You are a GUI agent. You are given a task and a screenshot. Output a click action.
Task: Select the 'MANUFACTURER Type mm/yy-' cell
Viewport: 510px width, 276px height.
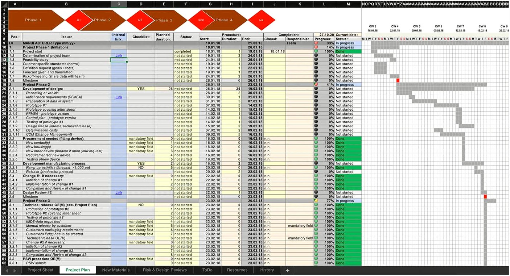tap(66, 43)
